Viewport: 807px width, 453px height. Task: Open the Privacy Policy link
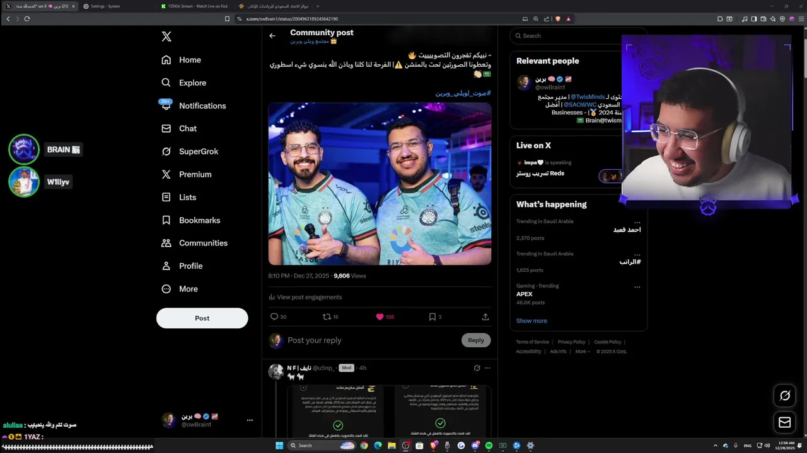click(571, 342)
